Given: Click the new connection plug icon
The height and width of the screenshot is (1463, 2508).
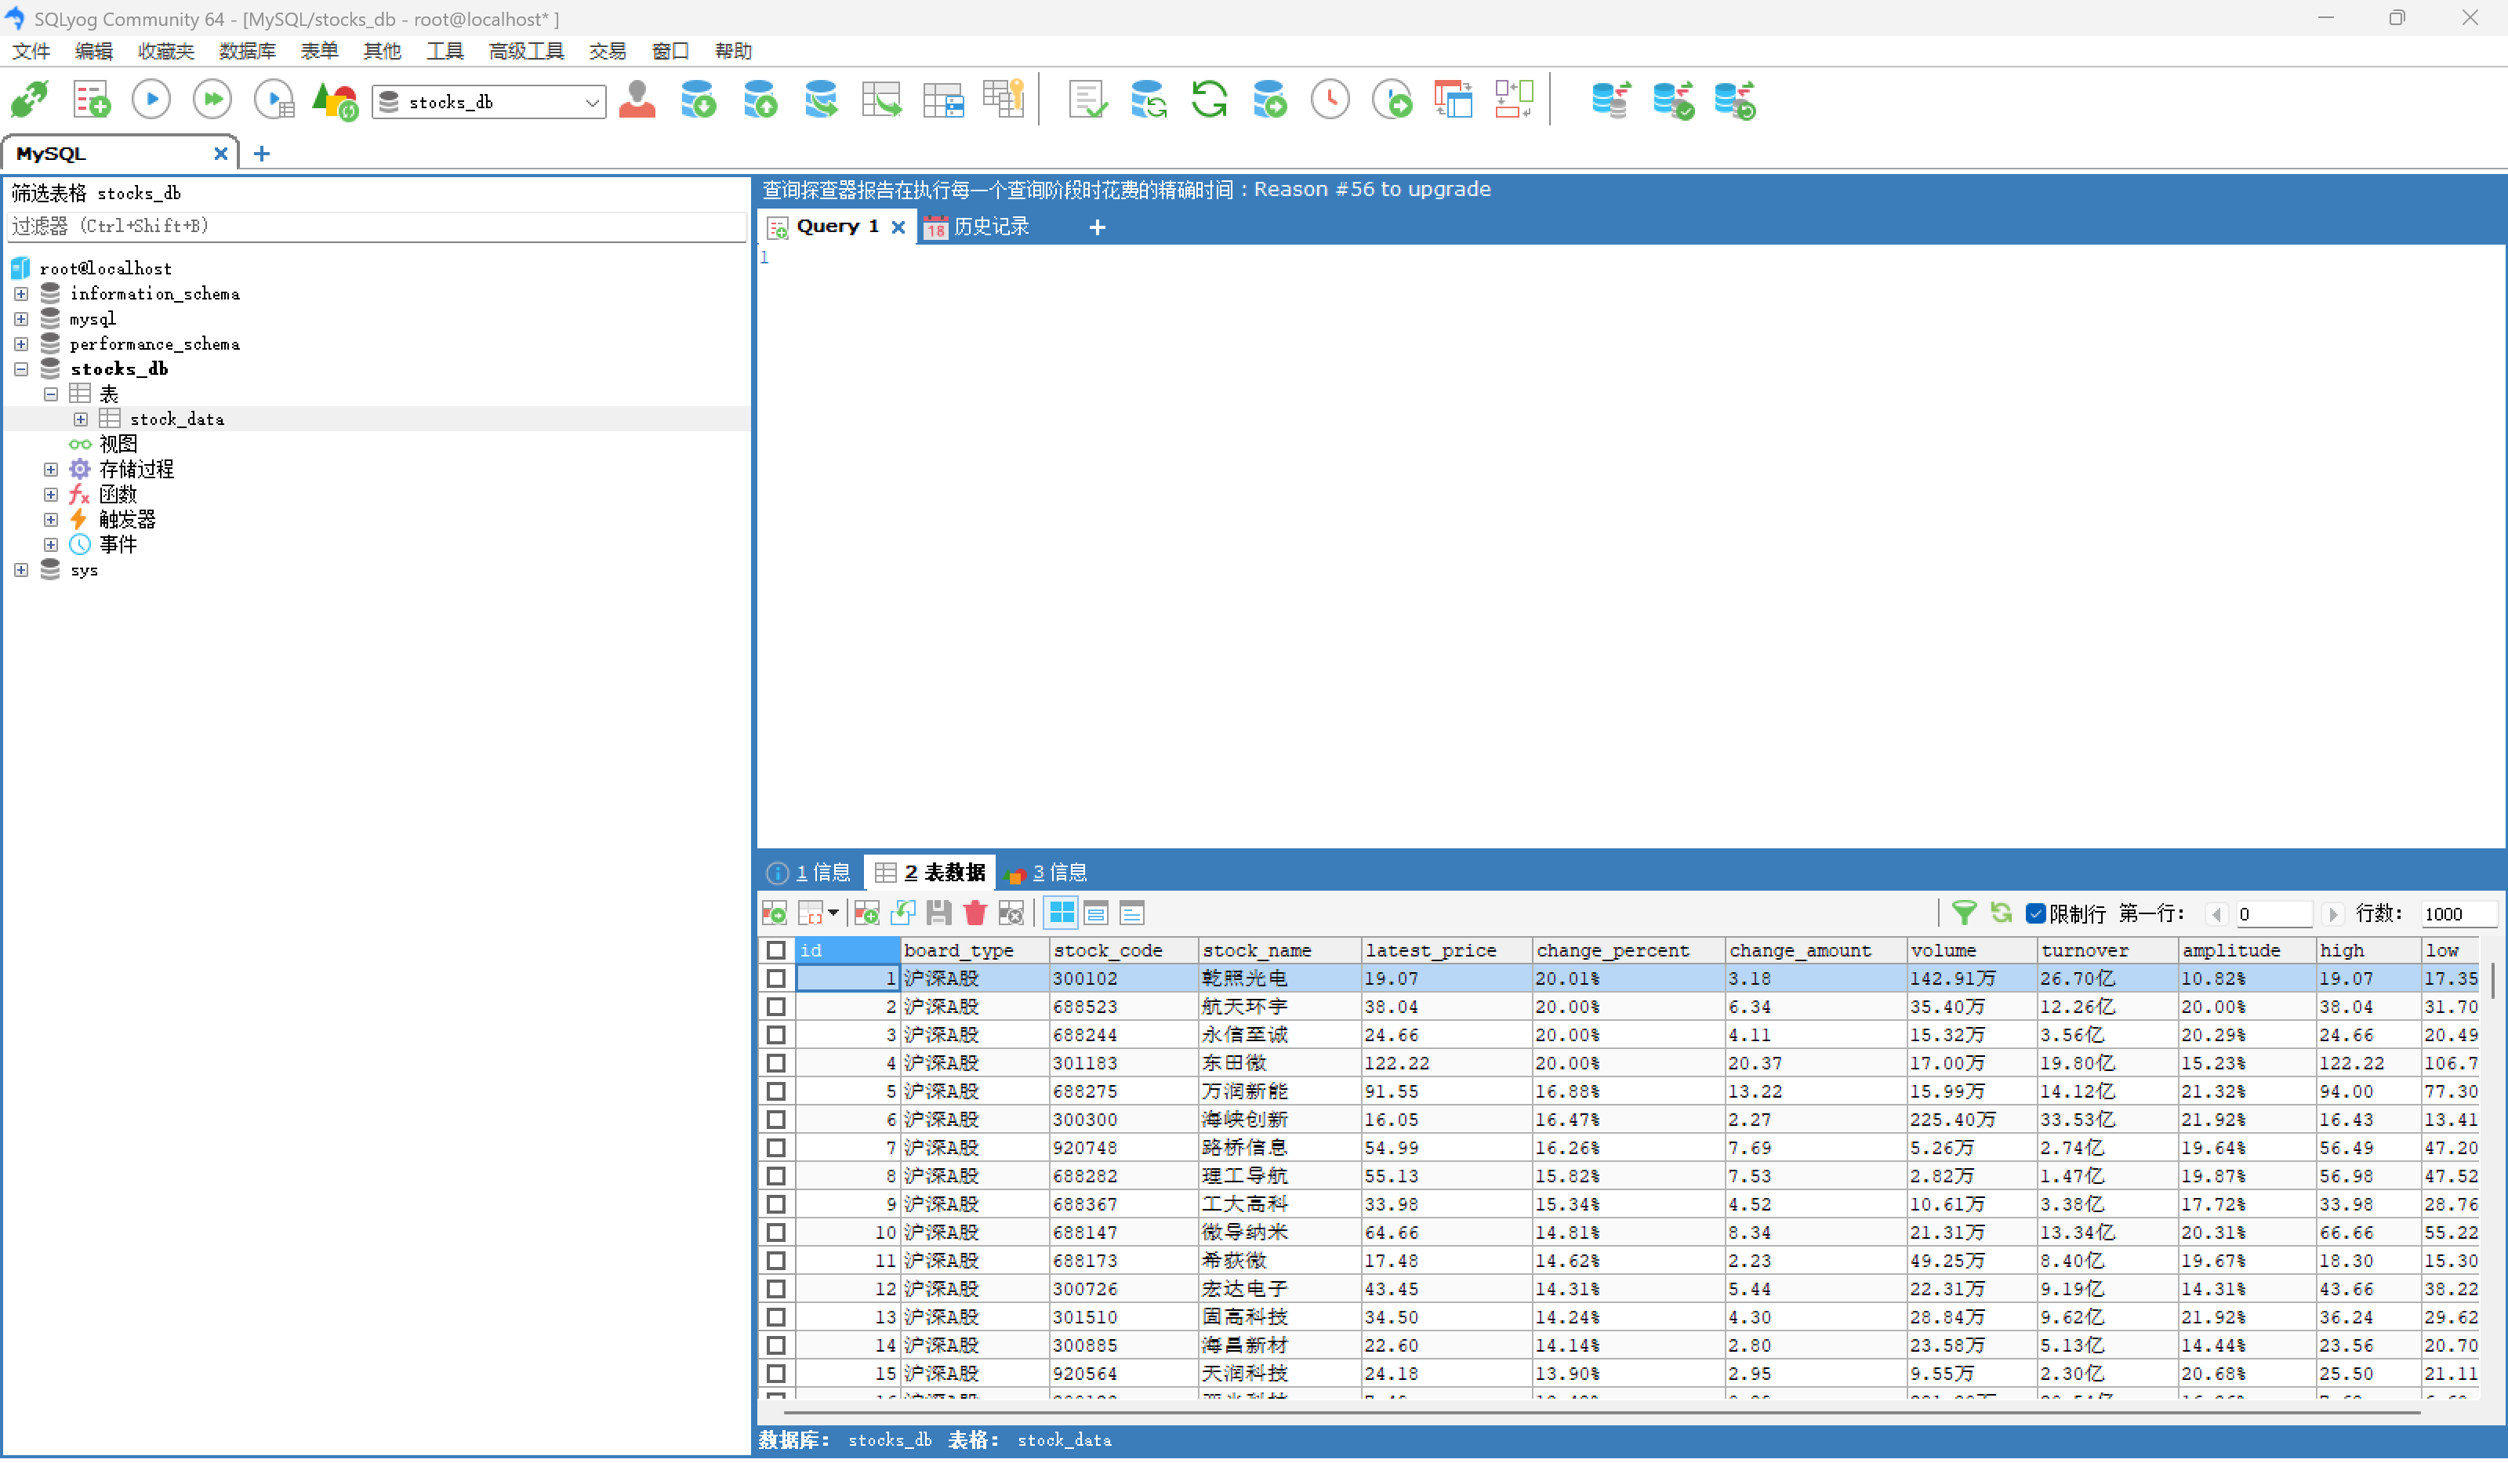Looking at the screenshot, I should [30, 100].
